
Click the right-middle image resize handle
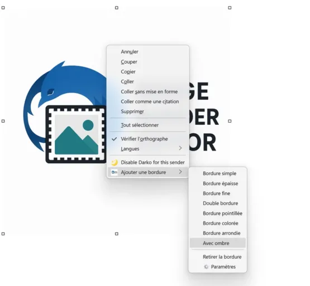tap(230, 121)
